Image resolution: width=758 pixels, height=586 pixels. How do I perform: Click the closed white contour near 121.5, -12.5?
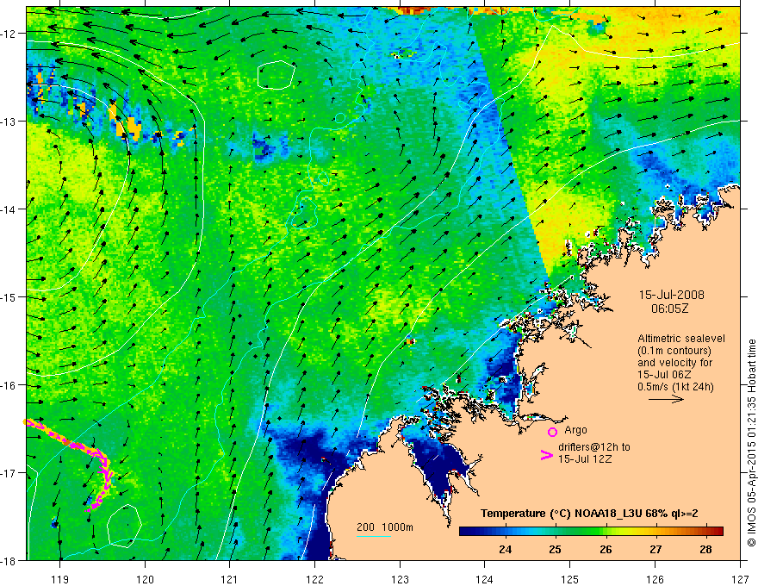(x=276, y=76)
